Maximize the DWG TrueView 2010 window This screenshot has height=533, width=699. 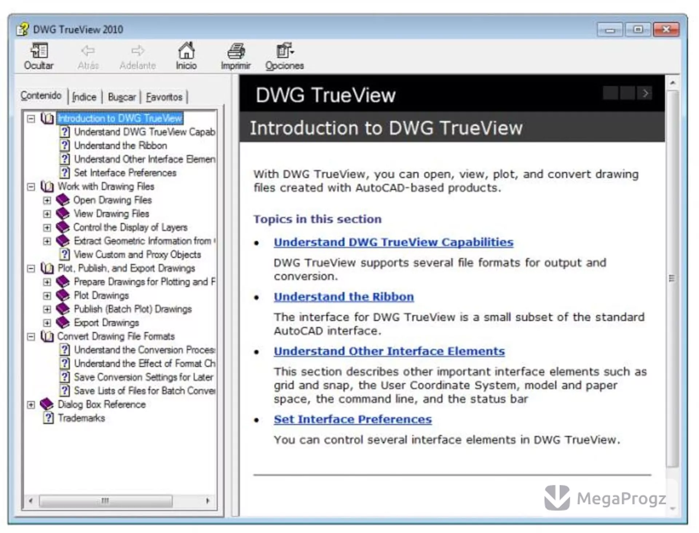pyautogui.click(x=638, y=30)
